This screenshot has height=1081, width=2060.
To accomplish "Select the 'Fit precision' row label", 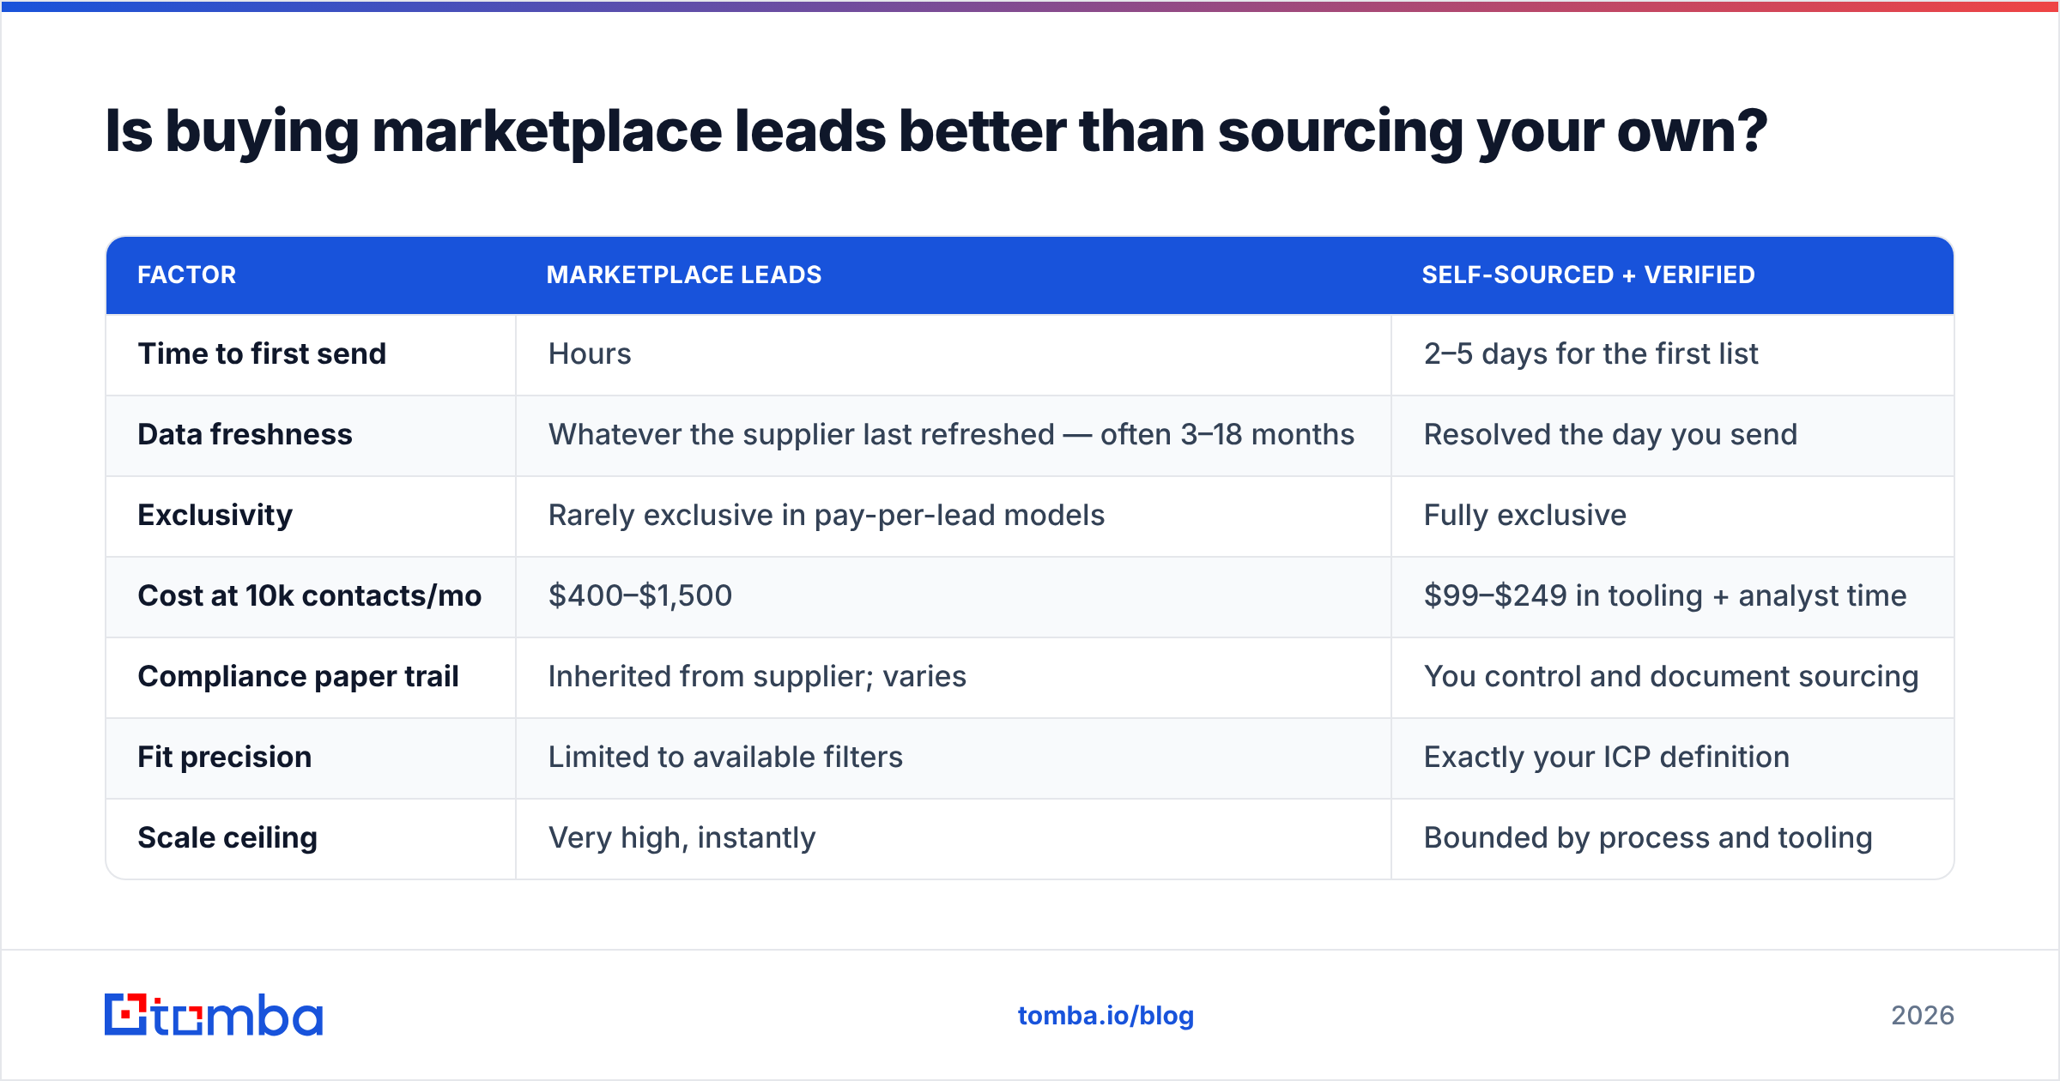I will click(x=224, y=757).
